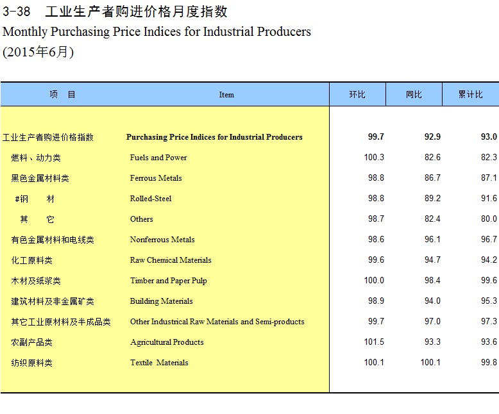This screenshot has width=499, height=414.
Task: Click the 其它工业原材料及半成品类 row label
Action: [61, 322]
